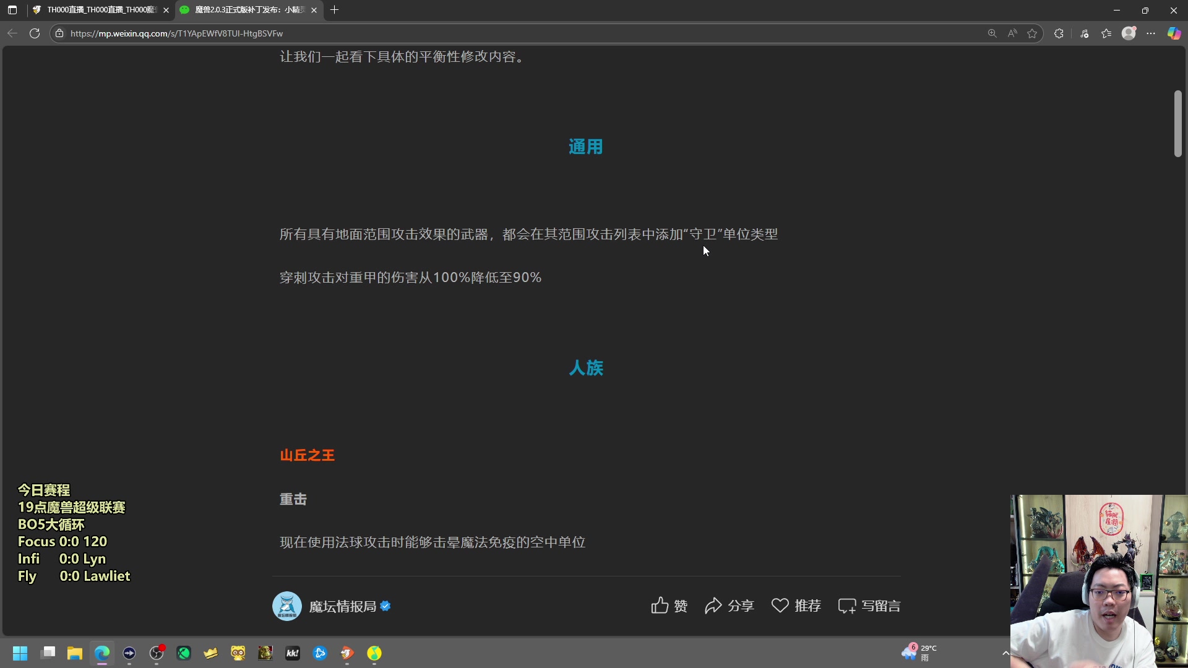Screen dimensions: 1188x668
Task: Open the raccoon mascot app on taskbar
Action: tap(238, 653)
